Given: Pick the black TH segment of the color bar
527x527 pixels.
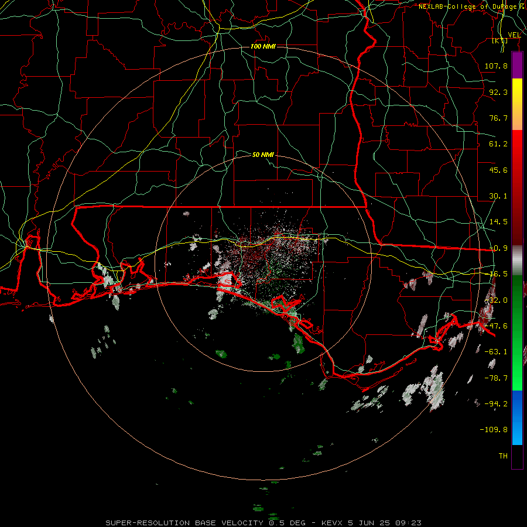Looking at the screenshot, I should click(517, 456).
